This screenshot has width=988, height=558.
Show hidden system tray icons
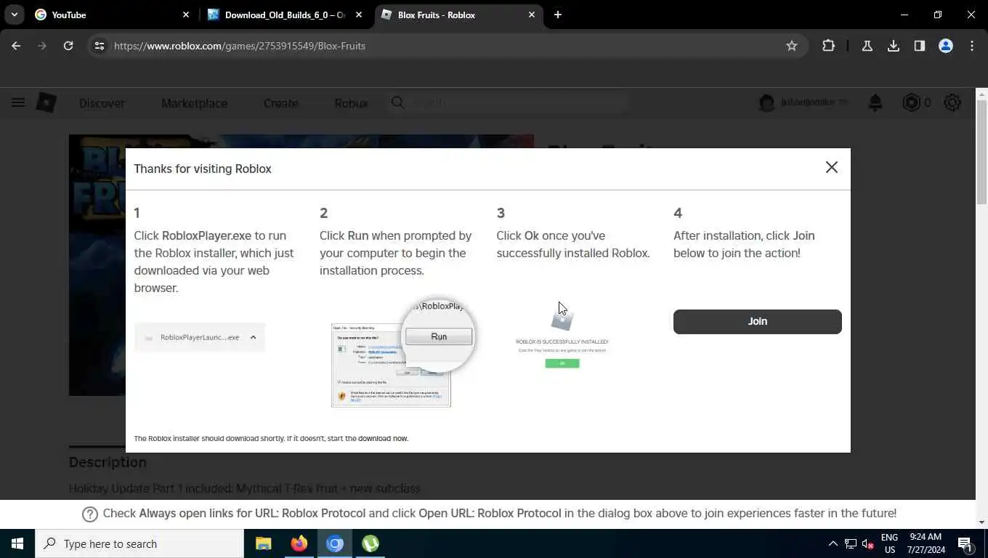click(x=833, y=543)
